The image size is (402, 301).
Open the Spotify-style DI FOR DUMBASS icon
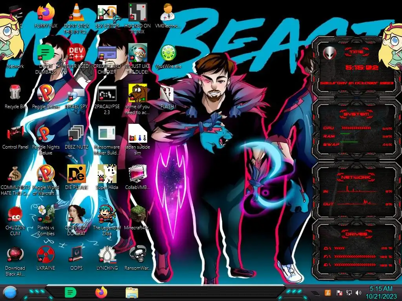(x=46, y=53)
